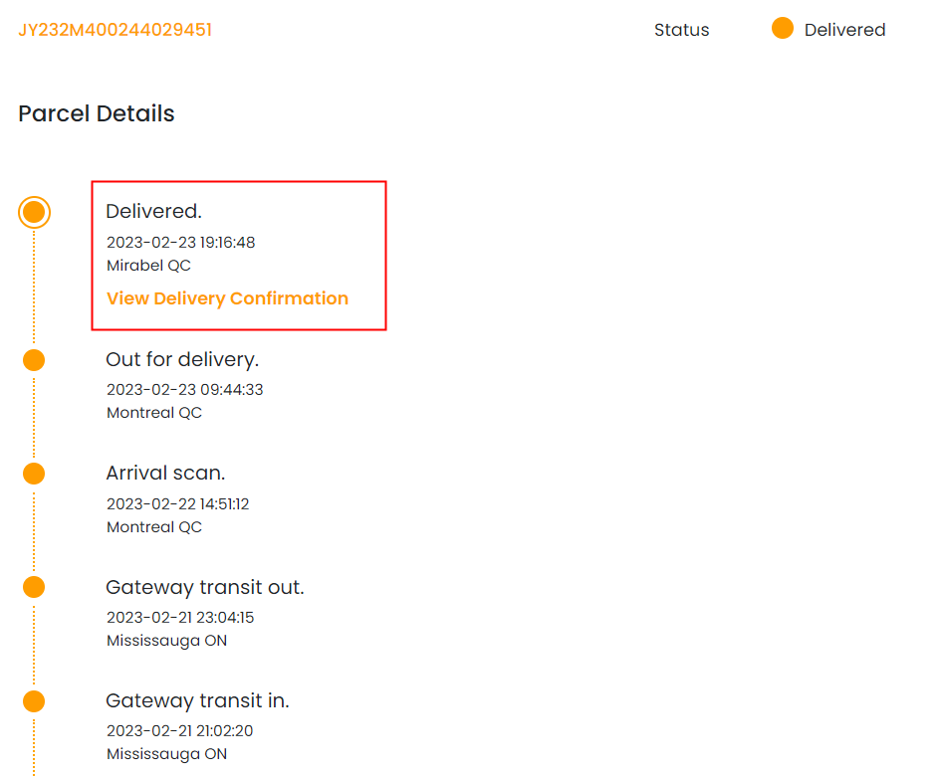
Task: Click the Delivered text beside the status dot
Action: [844, 30]
